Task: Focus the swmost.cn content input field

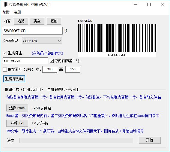Action: [33, 31]
